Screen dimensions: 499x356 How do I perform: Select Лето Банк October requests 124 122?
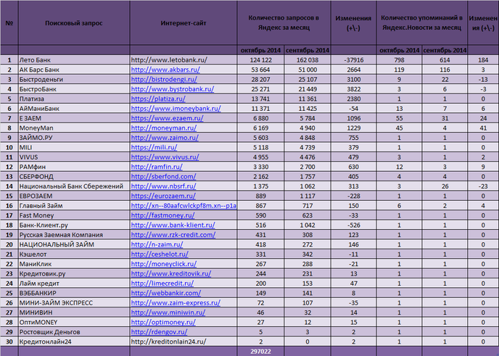click(260, 59)
